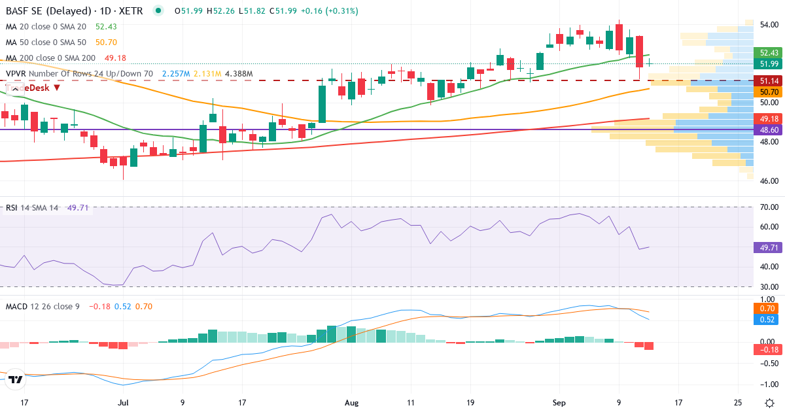The image size is (785, 412).
Task: Select the VPVR Number Of Rows legend
Action: (x=80, y=74)
